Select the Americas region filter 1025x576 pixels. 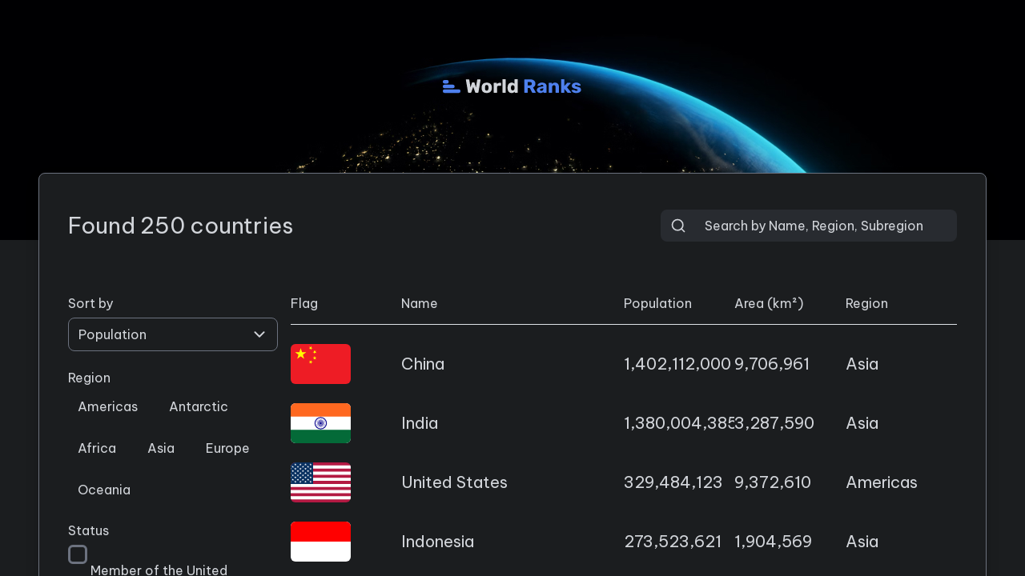coord(107,406)
